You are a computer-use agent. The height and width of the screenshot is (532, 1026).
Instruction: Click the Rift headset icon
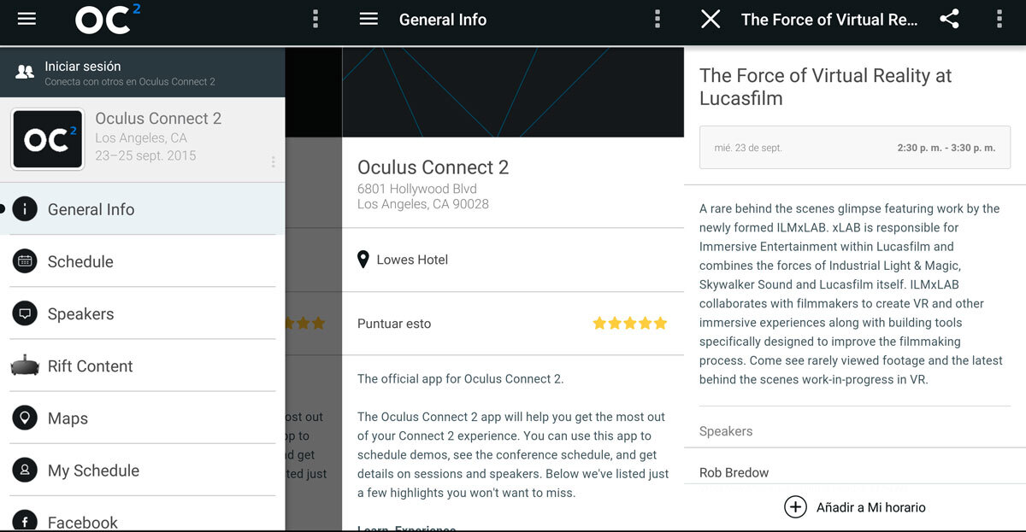click(x=25, y=365)
